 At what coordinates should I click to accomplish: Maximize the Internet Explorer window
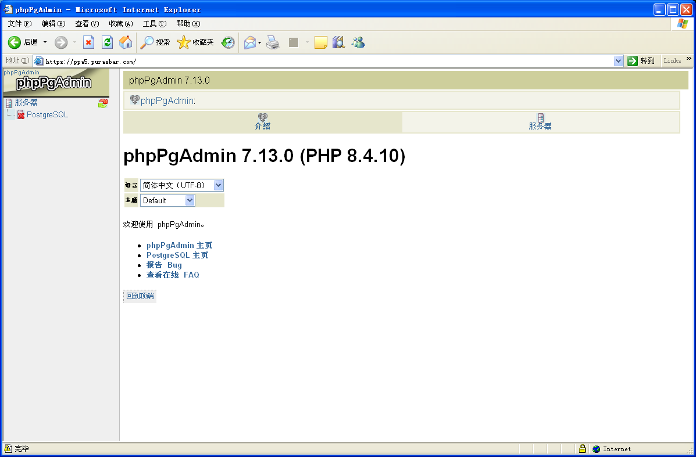point(673,9)
